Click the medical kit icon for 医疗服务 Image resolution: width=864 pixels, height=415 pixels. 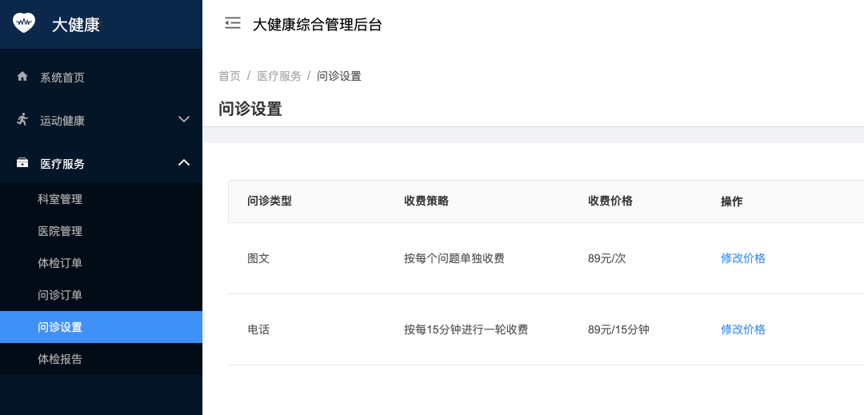22,163
